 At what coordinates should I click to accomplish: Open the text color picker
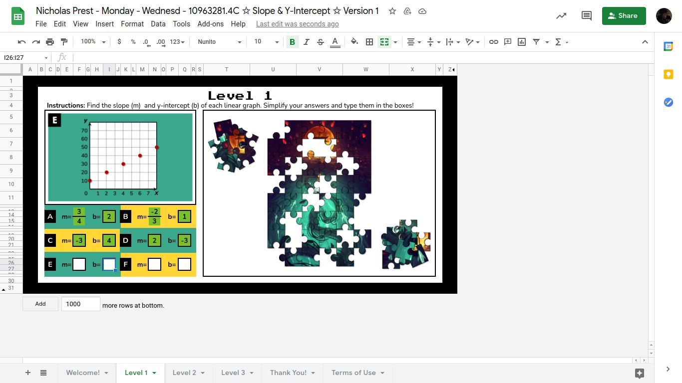(x=335, y=42)
